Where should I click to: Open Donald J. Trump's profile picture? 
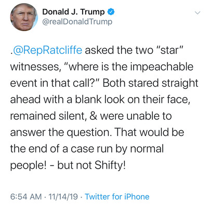[x=24, y=17]
